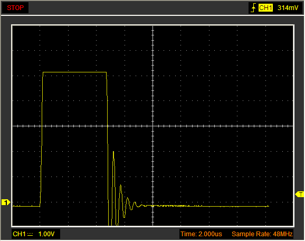The height and width of the screenshot is (241, 305).
Task: Click the baseline trace before the pulse
Action: click(26, 206)
